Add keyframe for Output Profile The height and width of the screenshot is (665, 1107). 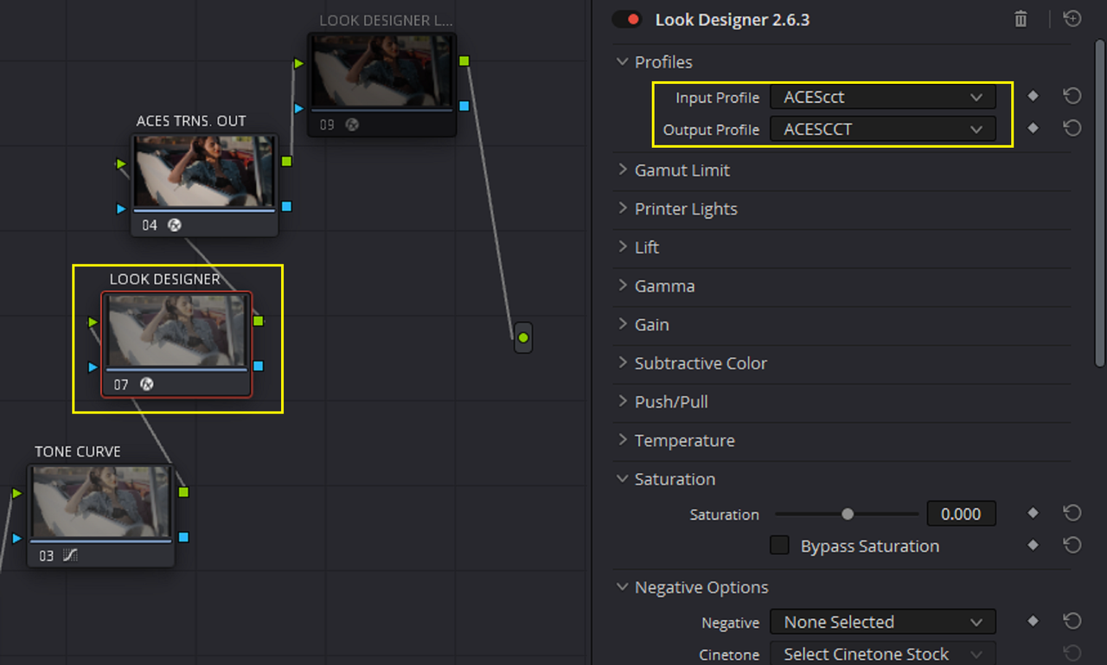[x=1033, y=128]
